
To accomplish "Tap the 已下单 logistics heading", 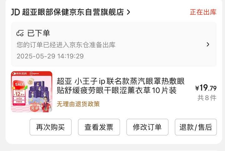I will [39, 33].
